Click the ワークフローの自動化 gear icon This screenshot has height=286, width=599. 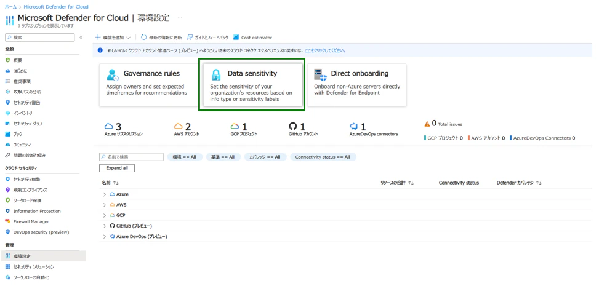(7, 277)
